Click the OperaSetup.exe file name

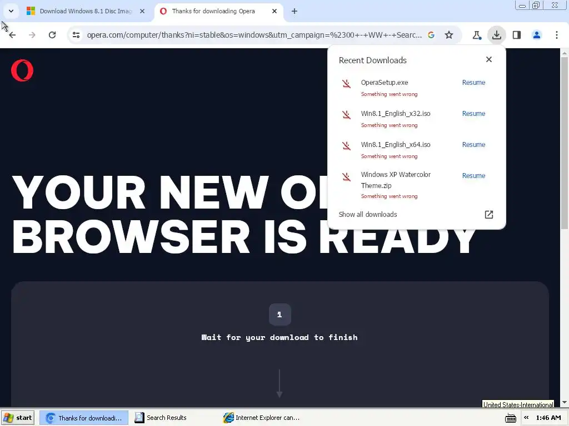385,83
